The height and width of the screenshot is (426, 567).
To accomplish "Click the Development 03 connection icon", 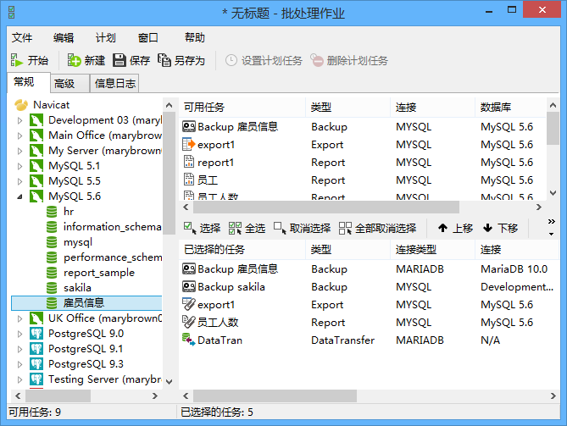I will [36, 120].
